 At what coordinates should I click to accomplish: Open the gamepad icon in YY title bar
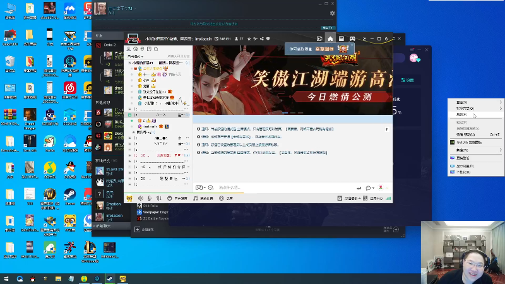pos(352,38)
